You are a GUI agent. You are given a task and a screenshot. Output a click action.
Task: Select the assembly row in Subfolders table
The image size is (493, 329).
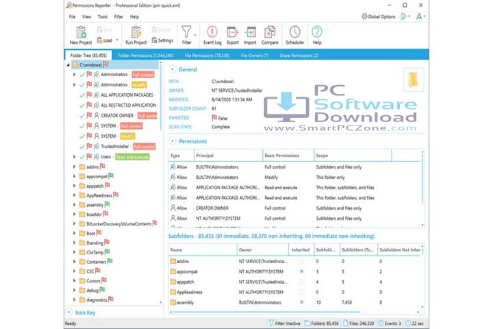[x=295, y=302]
